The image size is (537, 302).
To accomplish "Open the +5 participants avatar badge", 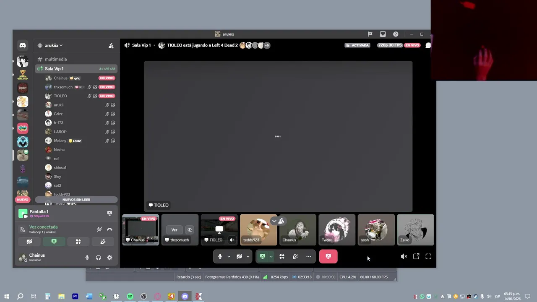I will (266, 45).
